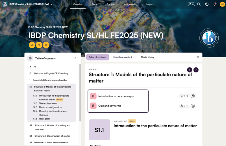Collapse the Table of contents sidebar chevron
The image size is (226, 146).
pyautogui.click(x=75, y=58)
